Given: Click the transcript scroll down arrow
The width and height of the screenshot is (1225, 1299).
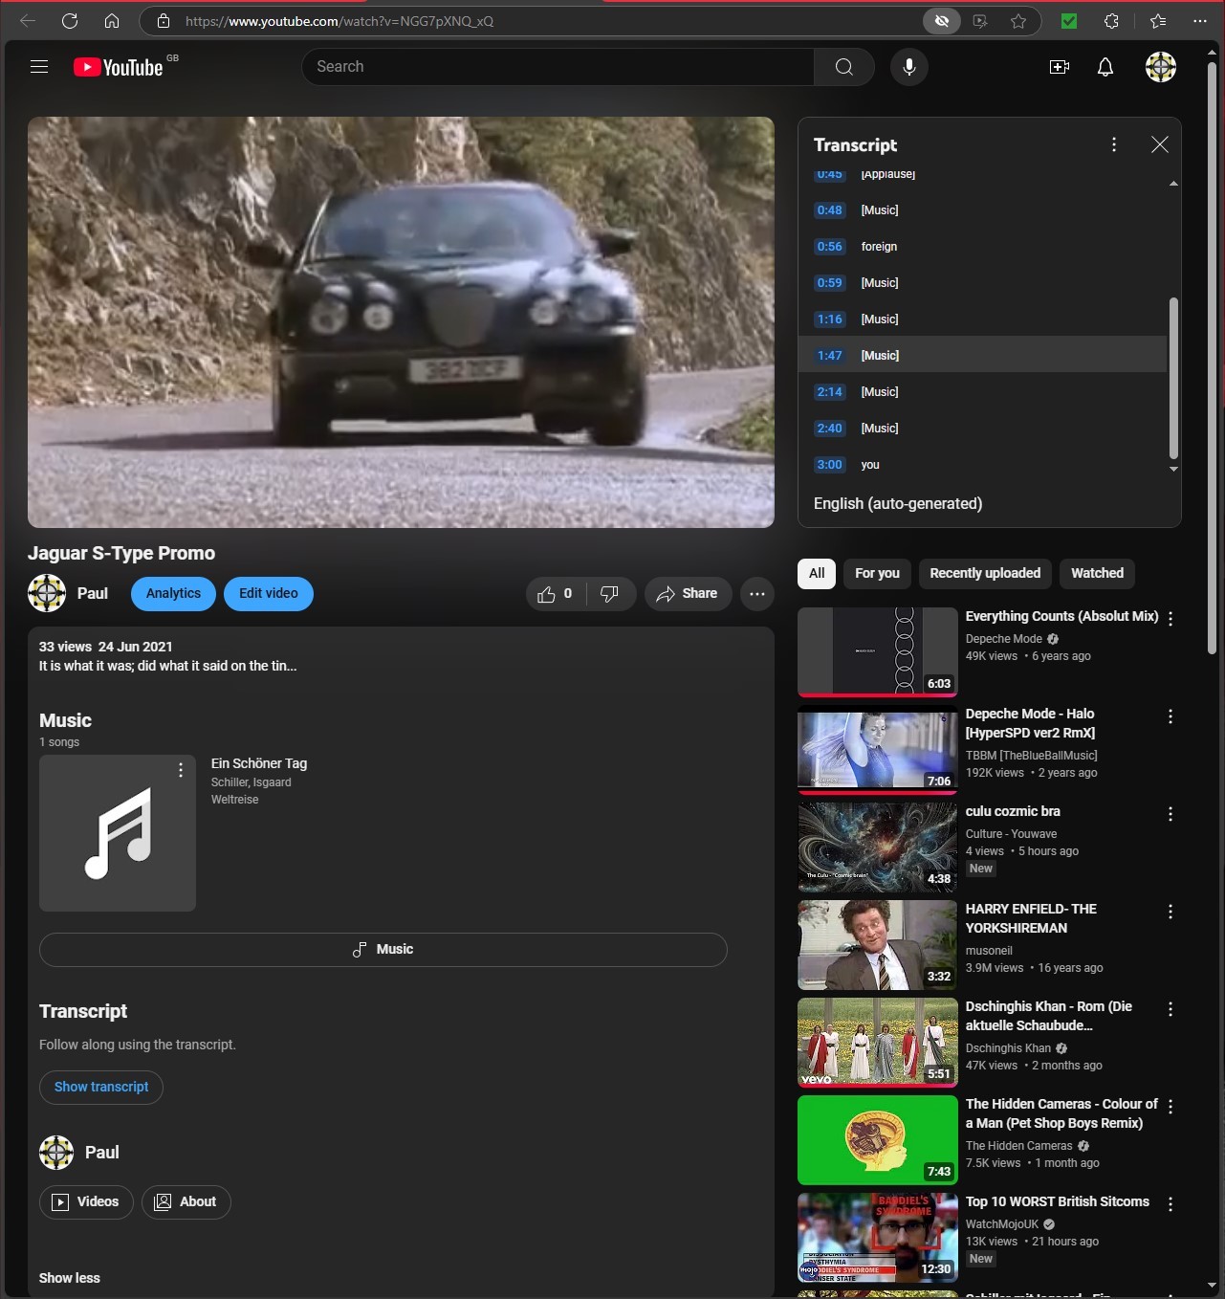Looking at the screenshot, I should pyautogui.click(x=1173, y=470).
